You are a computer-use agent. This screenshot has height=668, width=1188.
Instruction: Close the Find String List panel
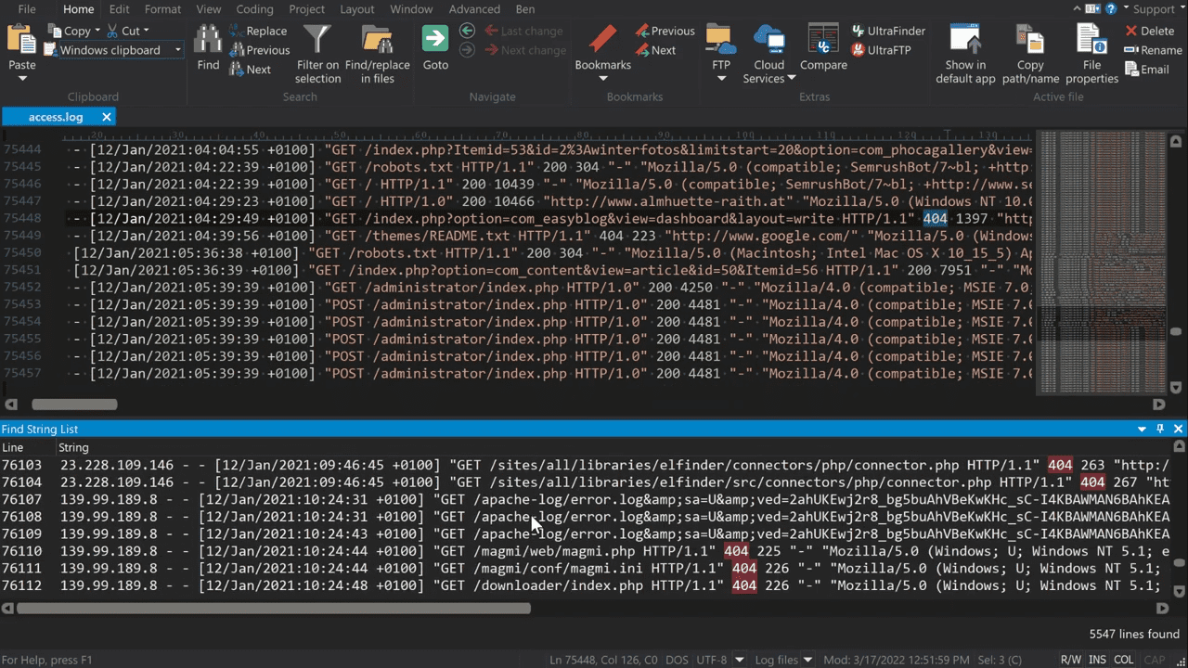click(x=1179, y=429)
